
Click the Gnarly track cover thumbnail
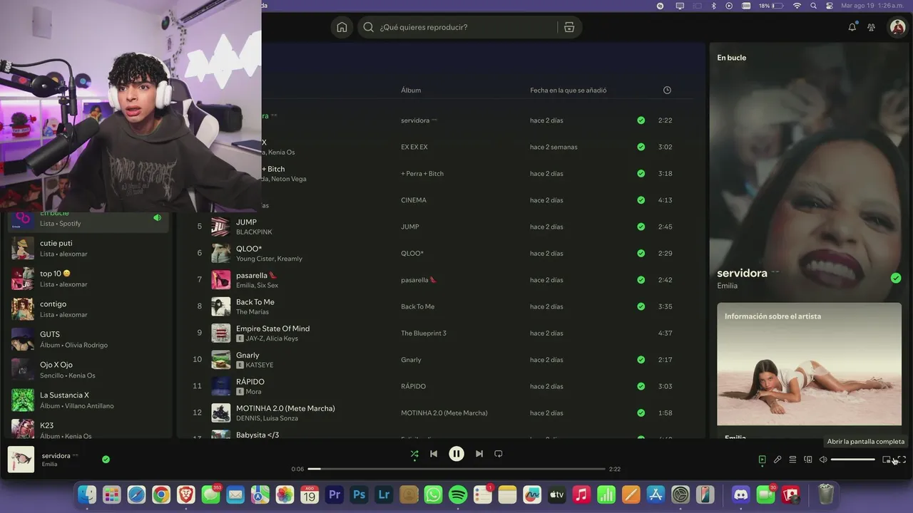pos(221,360)
